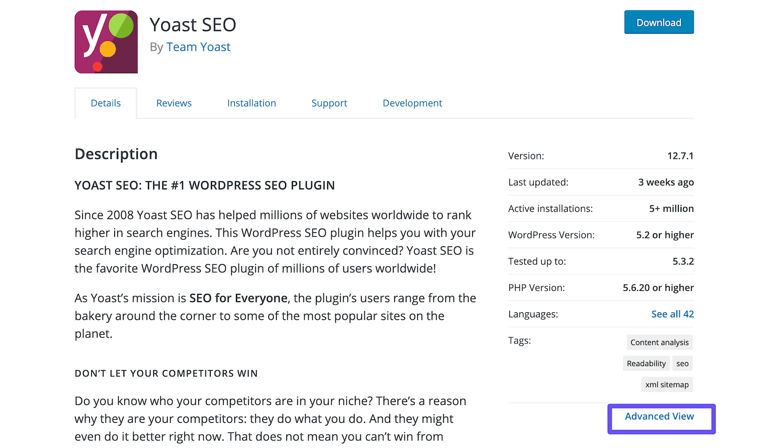The height and width of the screenshot is (448, 768).
Task: Open the Team Yoast profile link
Action: coord(198,47)
